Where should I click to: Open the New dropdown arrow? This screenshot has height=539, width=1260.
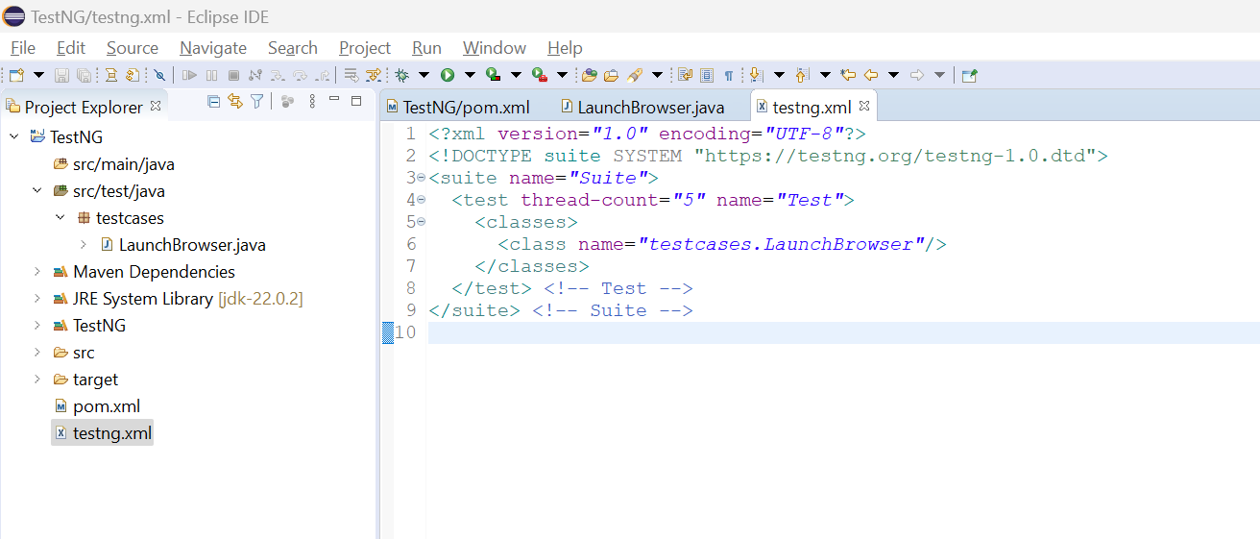(x=38, y=75)
